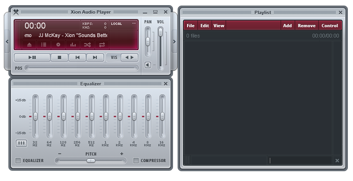Click the 16 kHz equalizer band slider
This screenshot has height=181, width=353.
coord(162,116)
